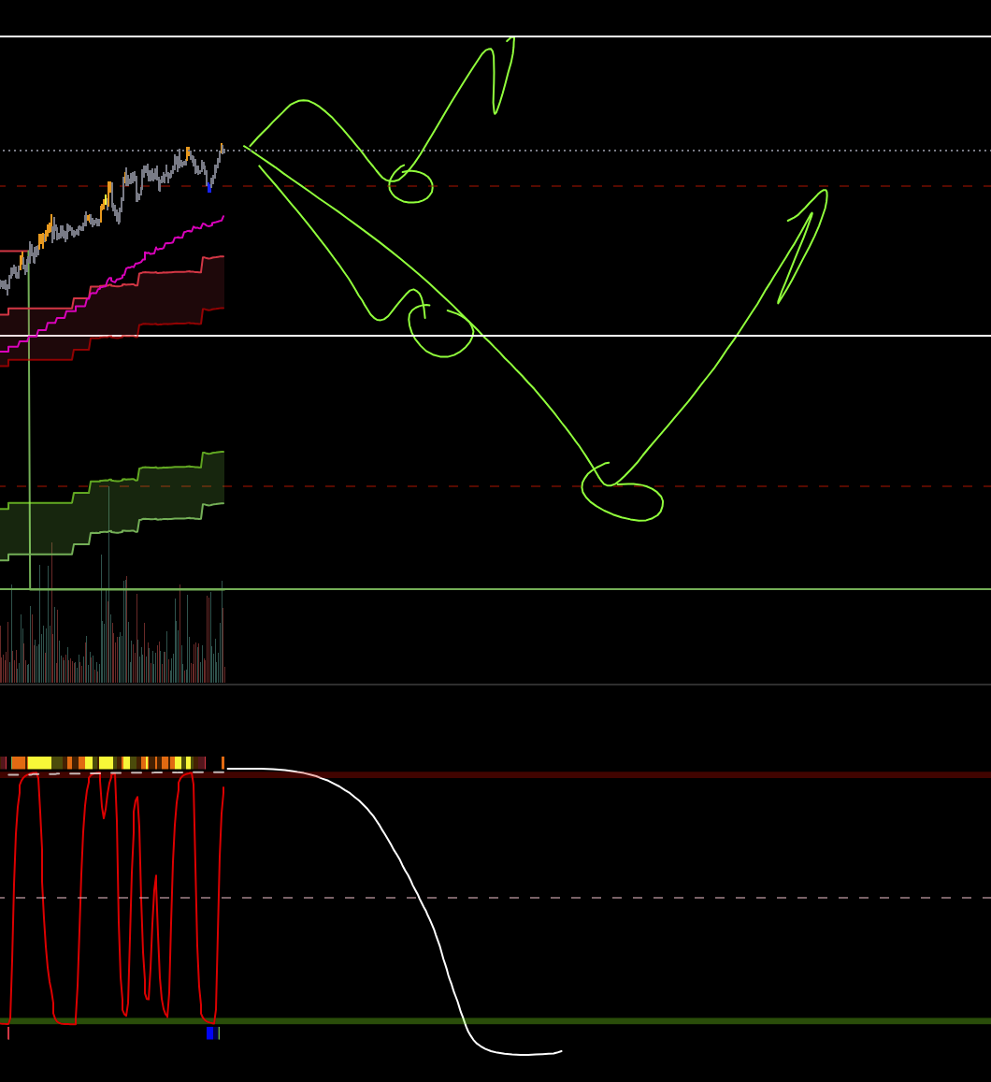Click the dark red overbought band
Screen dimensions: 991x1082
click(x=654, y=774)
